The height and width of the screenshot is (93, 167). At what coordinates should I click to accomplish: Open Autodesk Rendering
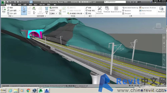pyautogui.click(x=130, y=8)
